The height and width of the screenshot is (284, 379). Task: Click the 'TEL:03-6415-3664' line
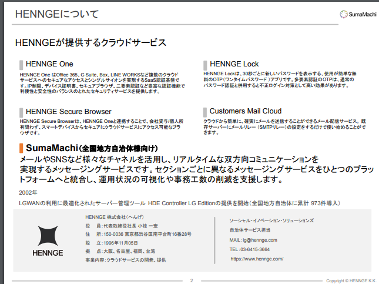click(x=250, y=249)
